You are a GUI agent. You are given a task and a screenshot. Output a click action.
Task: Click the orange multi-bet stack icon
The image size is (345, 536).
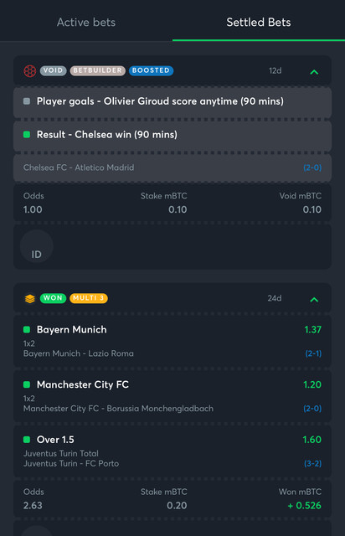[30, 298]
